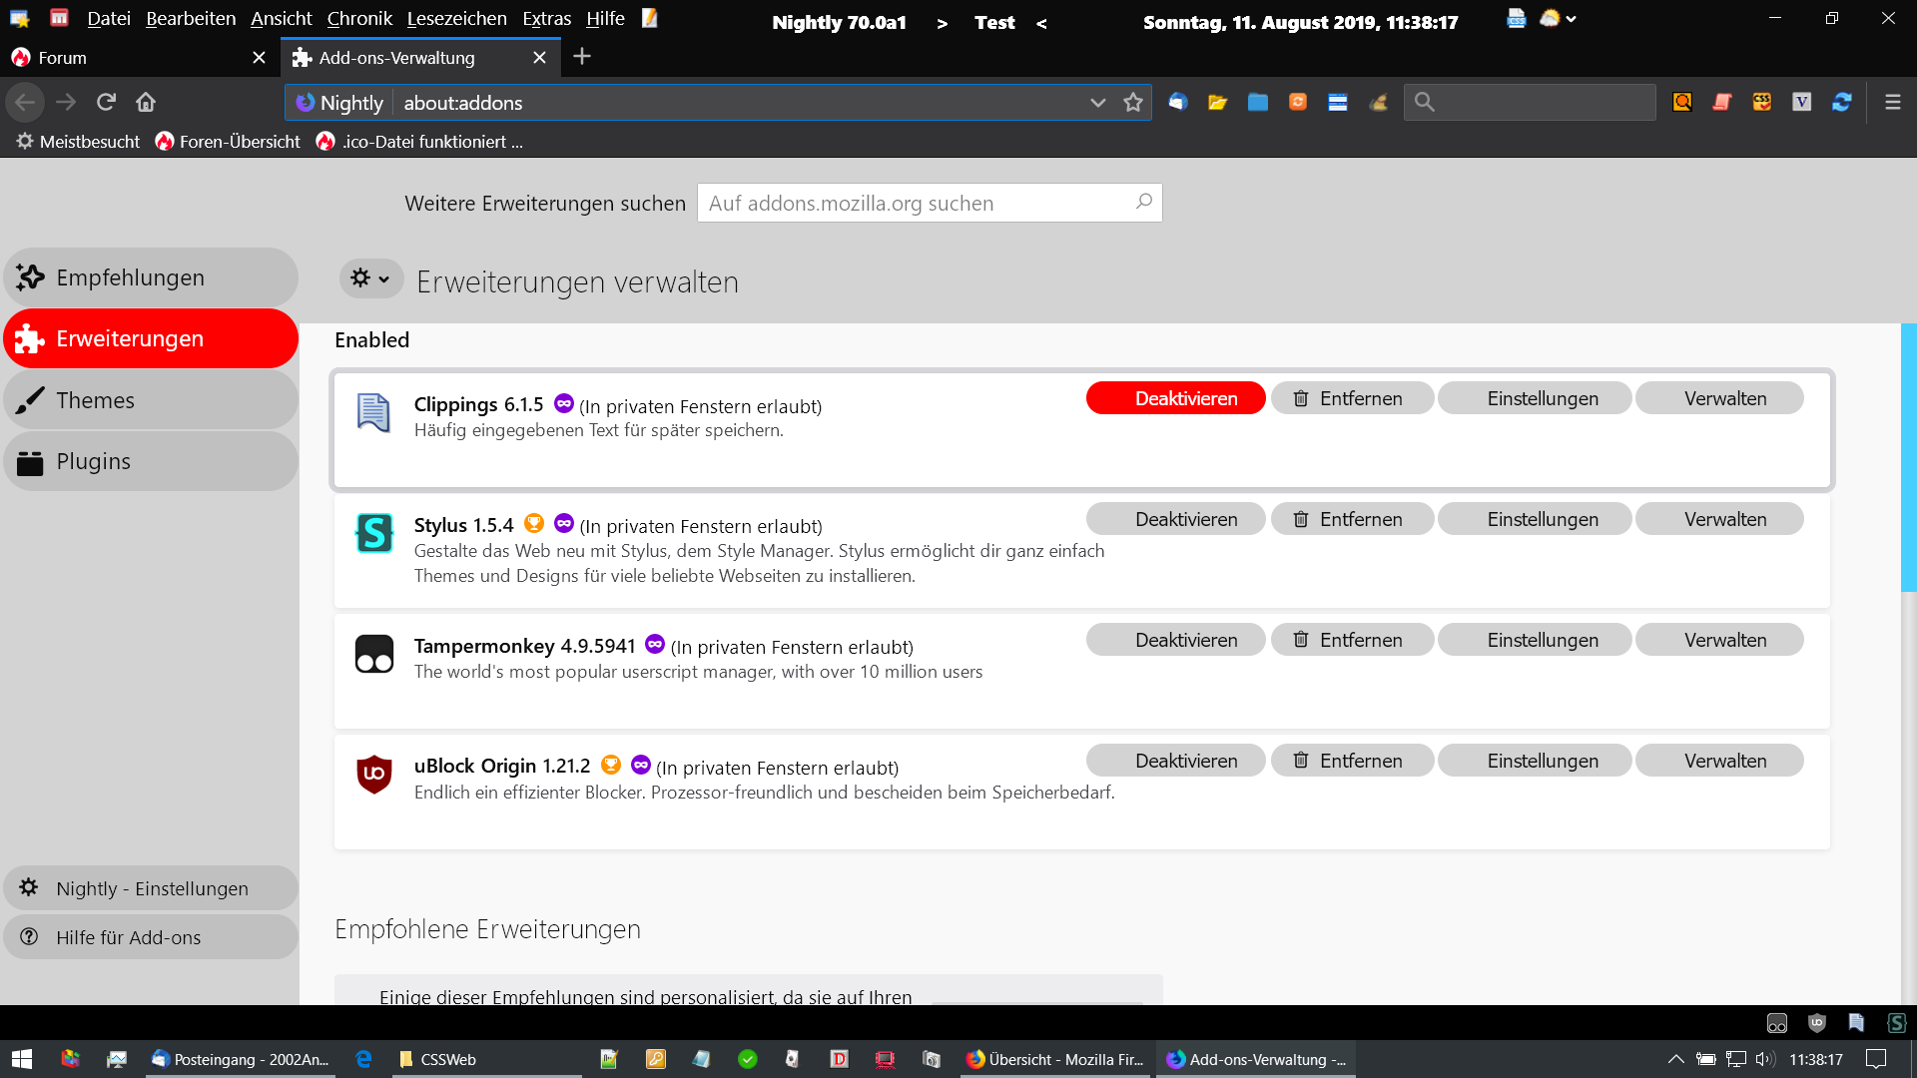This screenshot has height=1078, width=1917.
Task: Open the gear tools dropdown for extensions
Action: click(370, 278)
